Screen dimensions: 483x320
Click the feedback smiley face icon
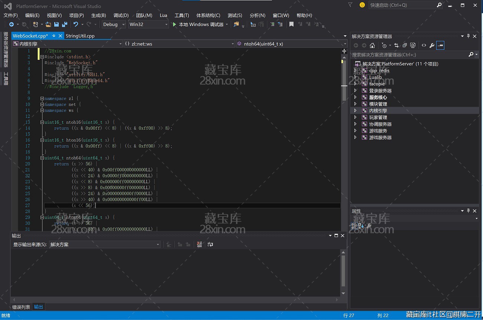coord(362,5)
